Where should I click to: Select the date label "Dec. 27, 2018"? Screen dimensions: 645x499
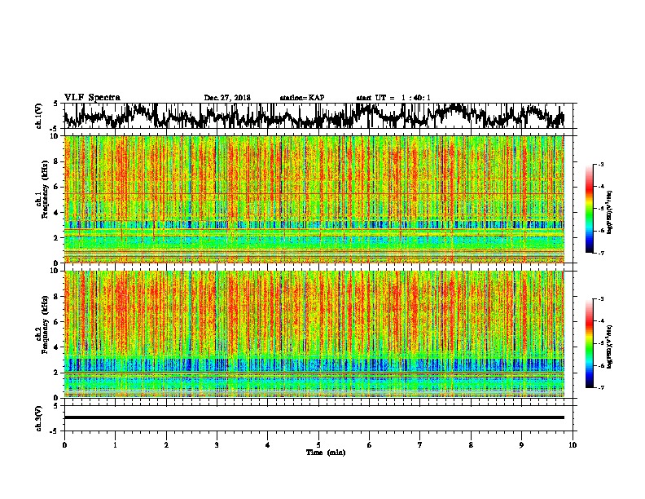(x=227, y=98)
